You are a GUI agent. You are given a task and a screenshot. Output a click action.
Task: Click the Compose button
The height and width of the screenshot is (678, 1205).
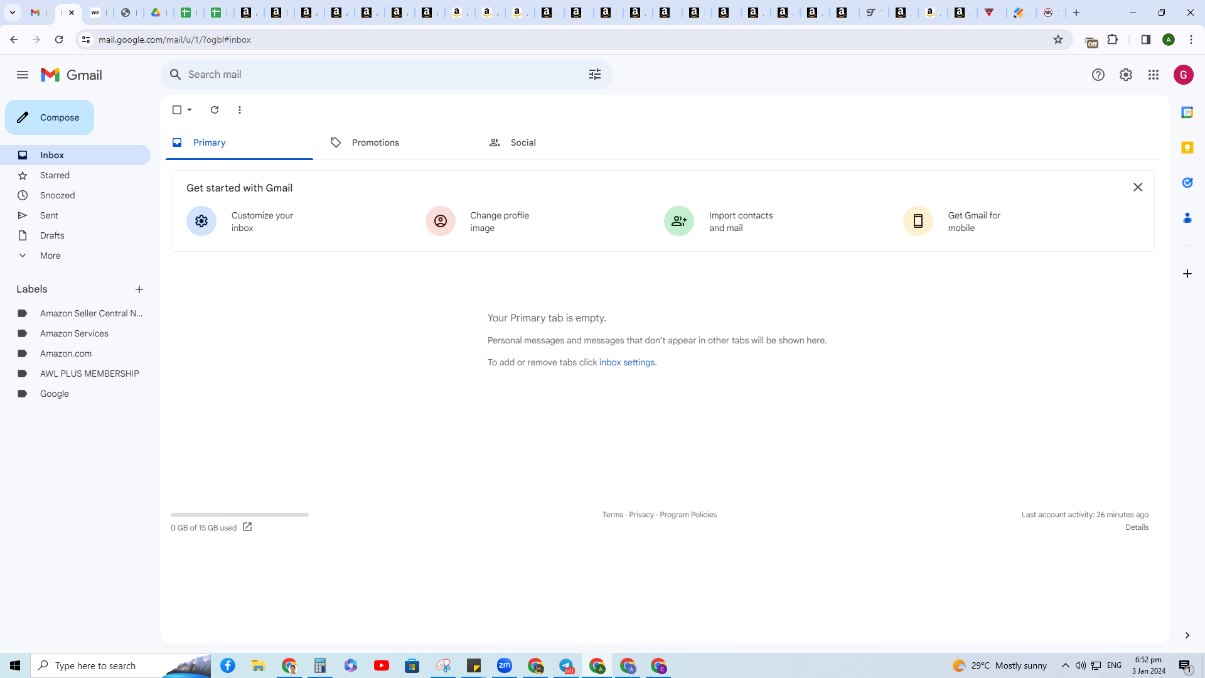pos(50,117)
